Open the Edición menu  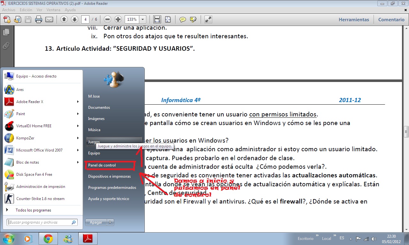point(26,10)
